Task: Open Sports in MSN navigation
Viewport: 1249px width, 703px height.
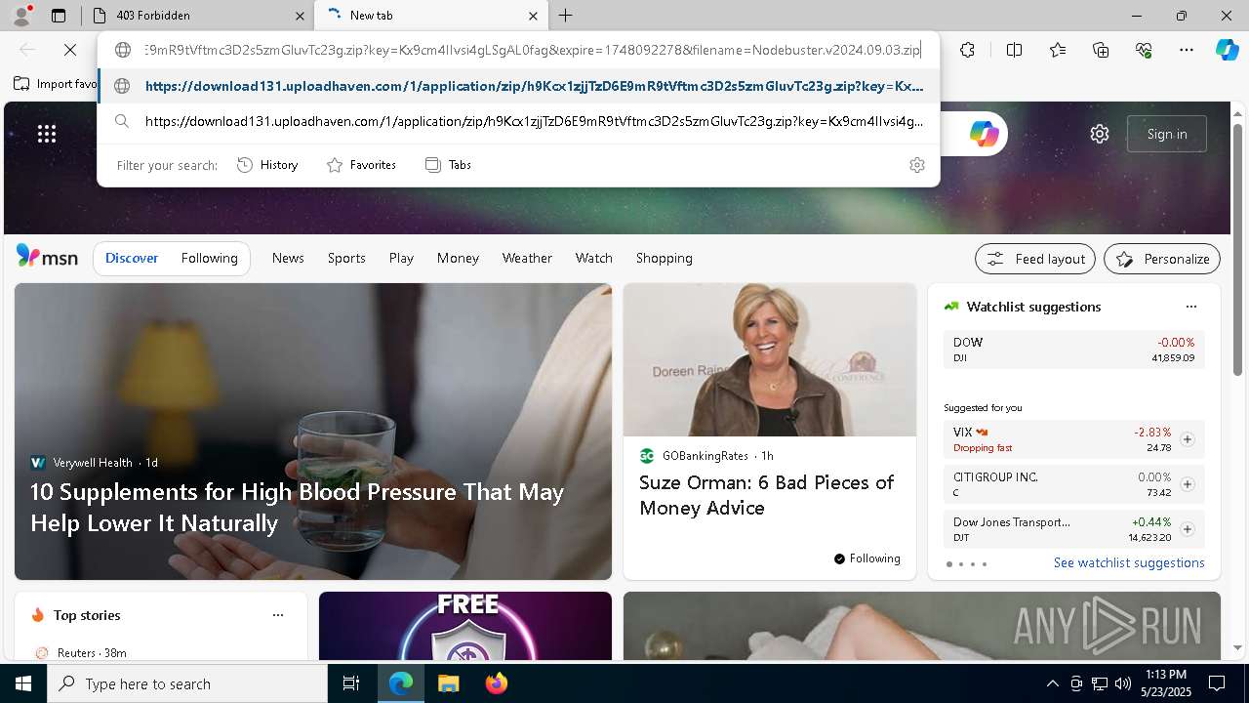Action: coord(346,258)
